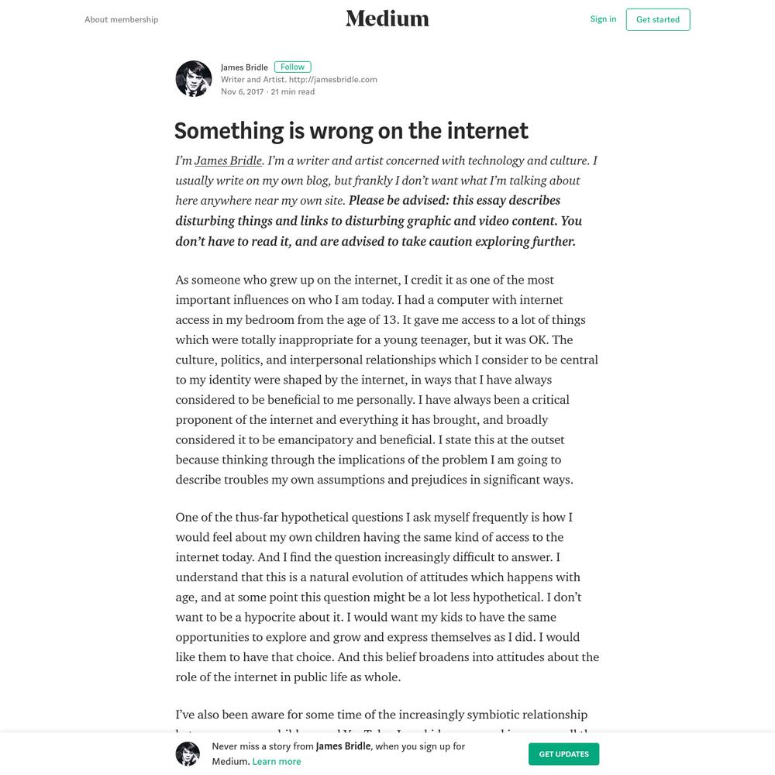775x775 pixels.
Task: Click the bold James Bridle name in bottom banner
Action: click(343, 746)
